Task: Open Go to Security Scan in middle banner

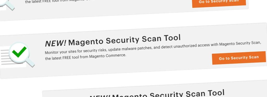Action: pos(239,58)
